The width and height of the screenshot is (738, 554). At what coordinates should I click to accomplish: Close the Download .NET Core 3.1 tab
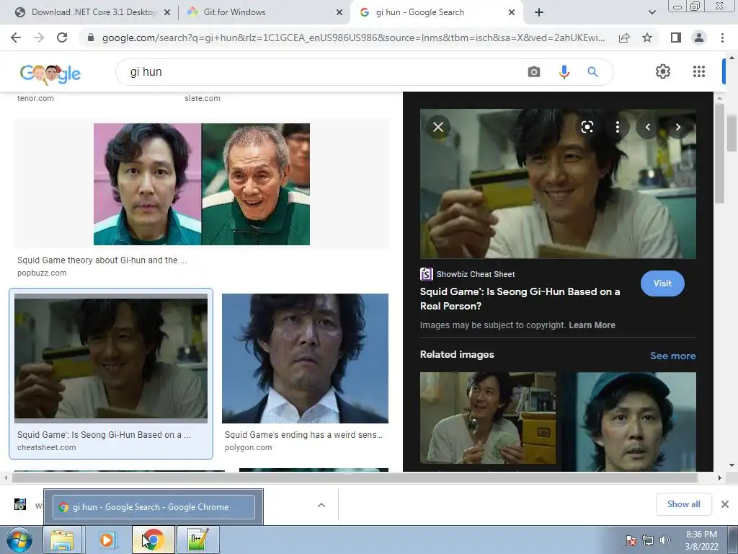click(x=166, y=13)
